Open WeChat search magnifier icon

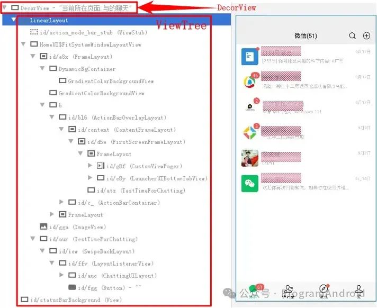pos(352,36)
